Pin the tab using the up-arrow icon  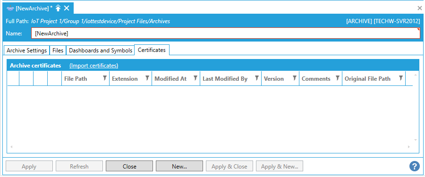coord(58,8)
